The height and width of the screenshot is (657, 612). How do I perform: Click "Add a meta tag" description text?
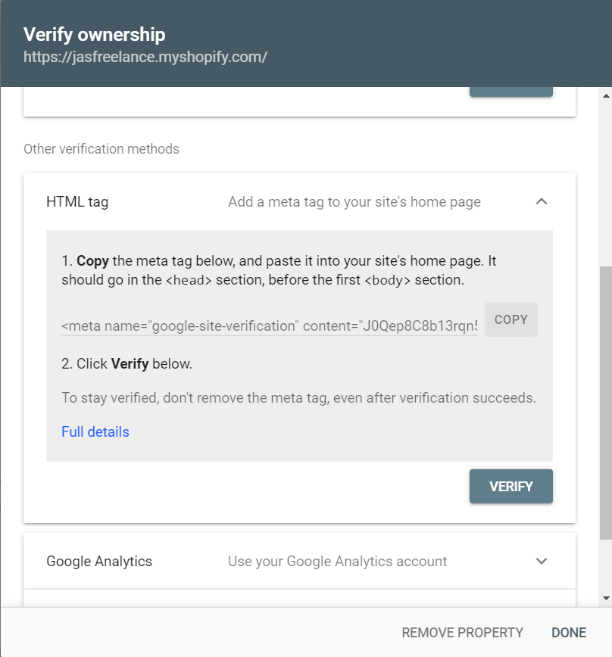coord(354,202)
